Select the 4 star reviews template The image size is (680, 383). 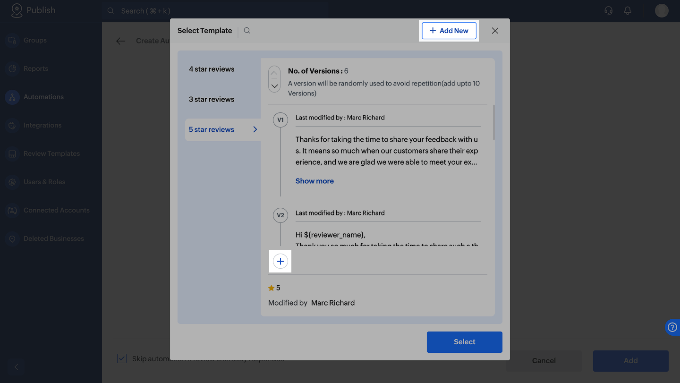click(x=212, y=69)
